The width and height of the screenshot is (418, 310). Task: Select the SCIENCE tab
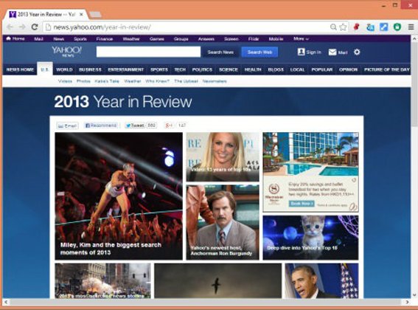229,69
